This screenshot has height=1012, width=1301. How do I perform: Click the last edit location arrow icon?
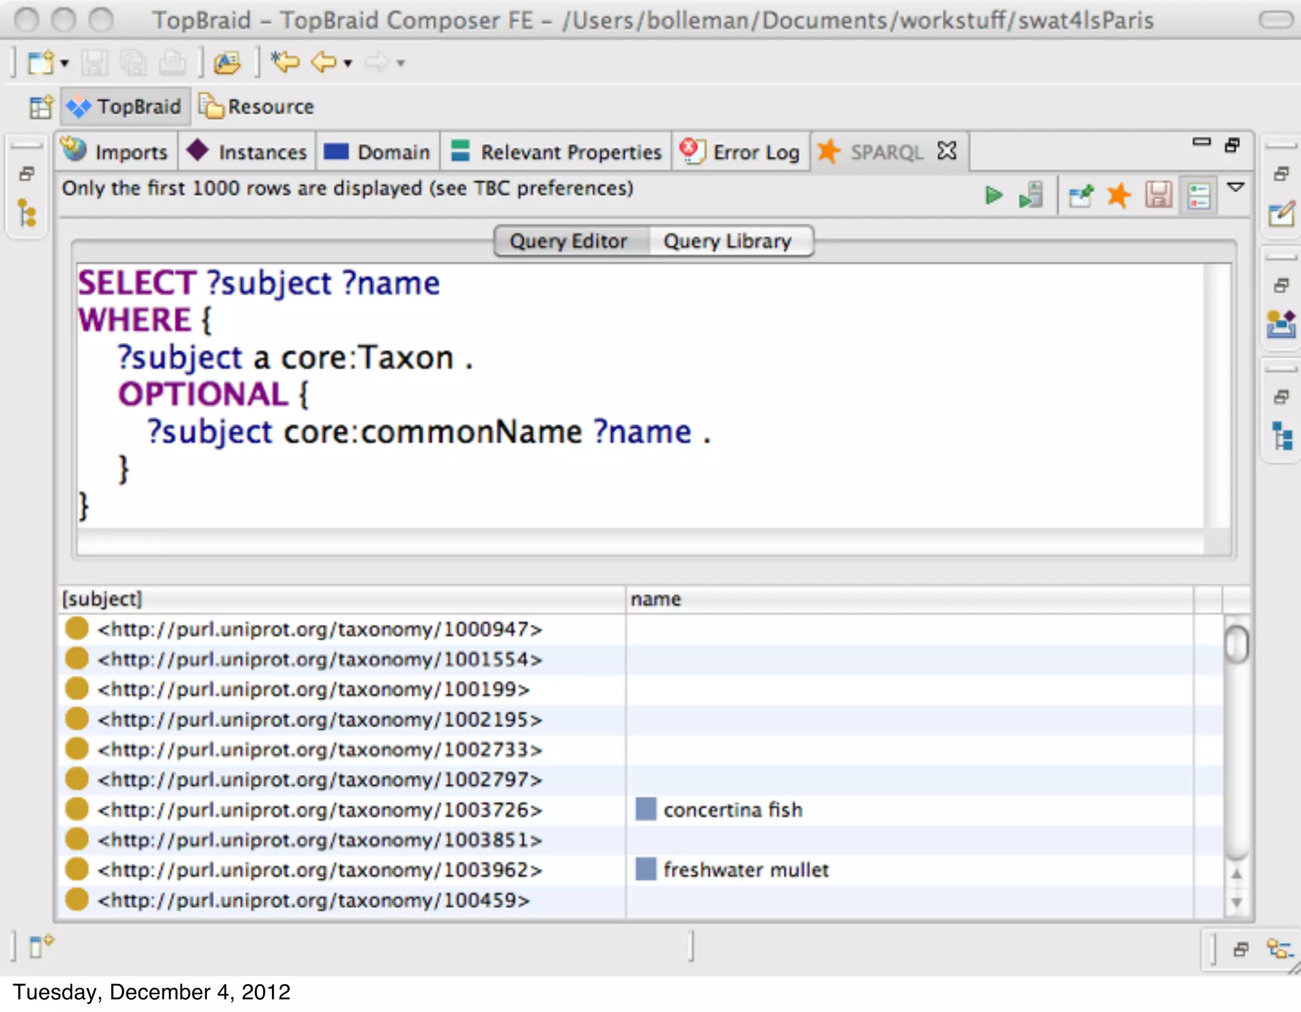285,62
